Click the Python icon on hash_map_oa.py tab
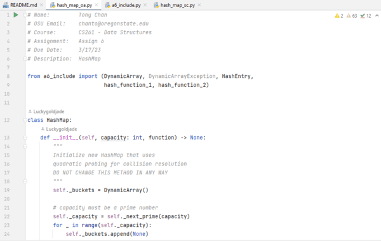Viewport: 381px width, 241px height. coord(53,5)
